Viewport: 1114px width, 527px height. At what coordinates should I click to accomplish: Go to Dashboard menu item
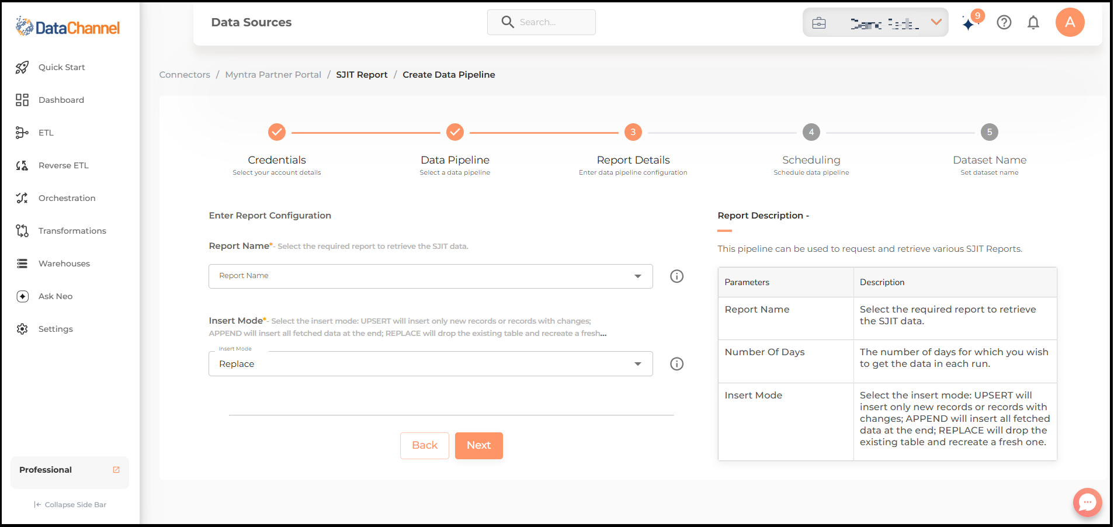coord(61,100)
